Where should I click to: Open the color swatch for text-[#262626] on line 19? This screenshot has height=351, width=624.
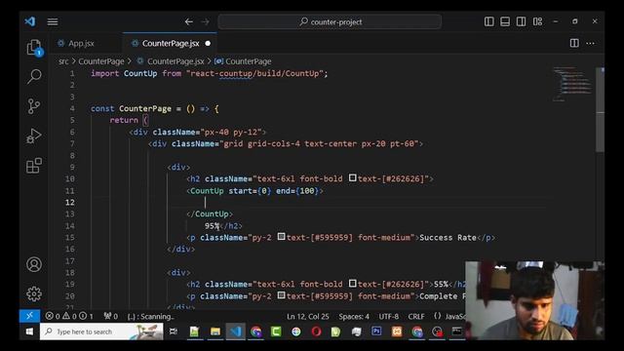pyautogui.click(x=353, y=284)
